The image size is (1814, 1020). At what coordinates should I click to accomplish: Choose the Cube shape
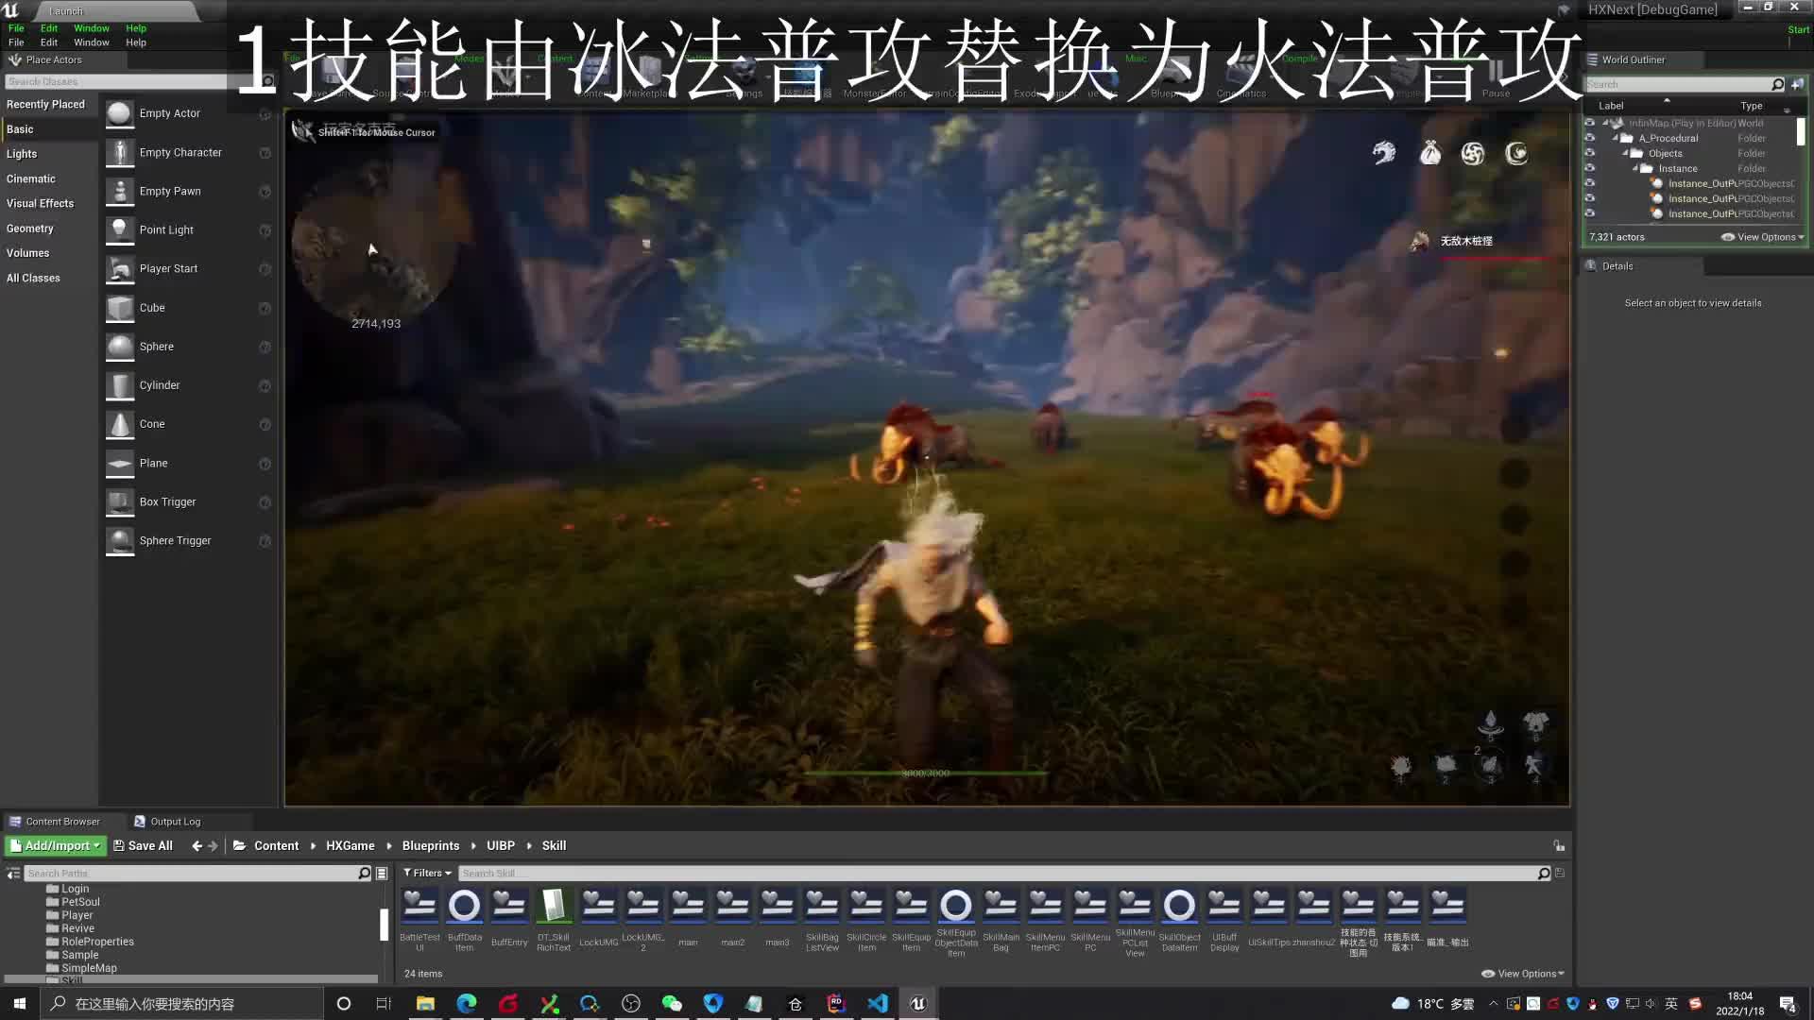click(x=187, y=308)
